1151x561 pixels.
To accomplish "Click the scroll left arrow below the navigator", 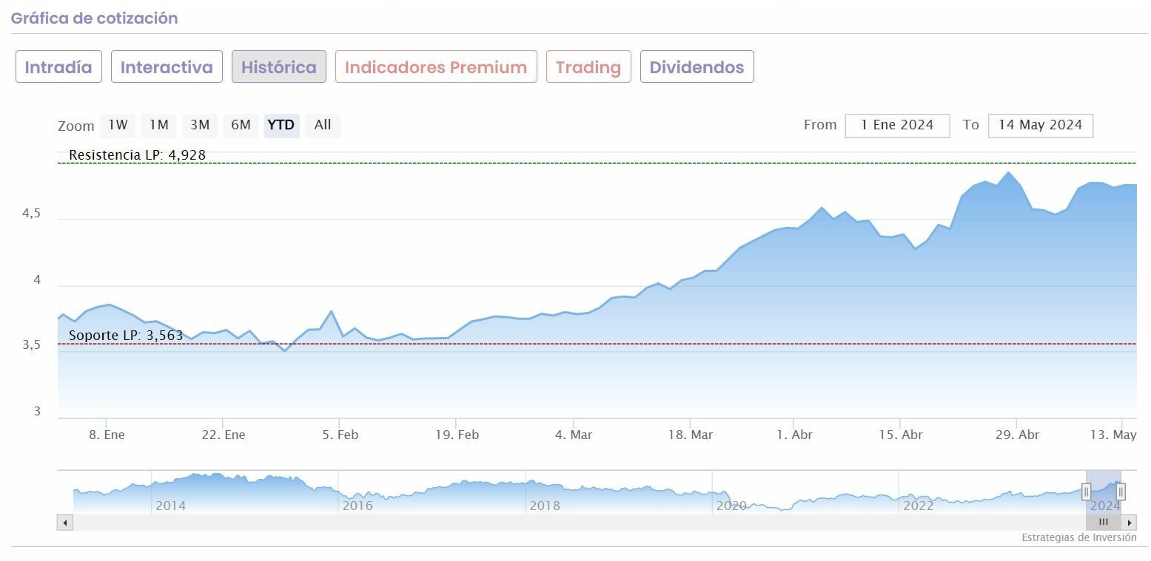I will click(65, 523).
